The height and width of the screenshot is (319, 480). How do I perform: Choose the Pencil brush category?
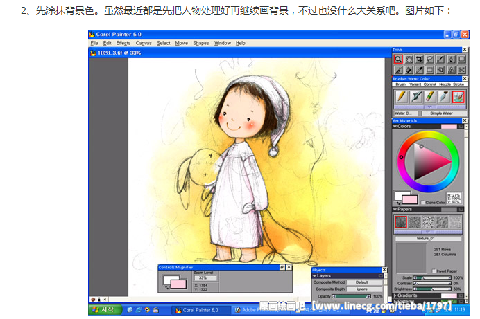402,97
